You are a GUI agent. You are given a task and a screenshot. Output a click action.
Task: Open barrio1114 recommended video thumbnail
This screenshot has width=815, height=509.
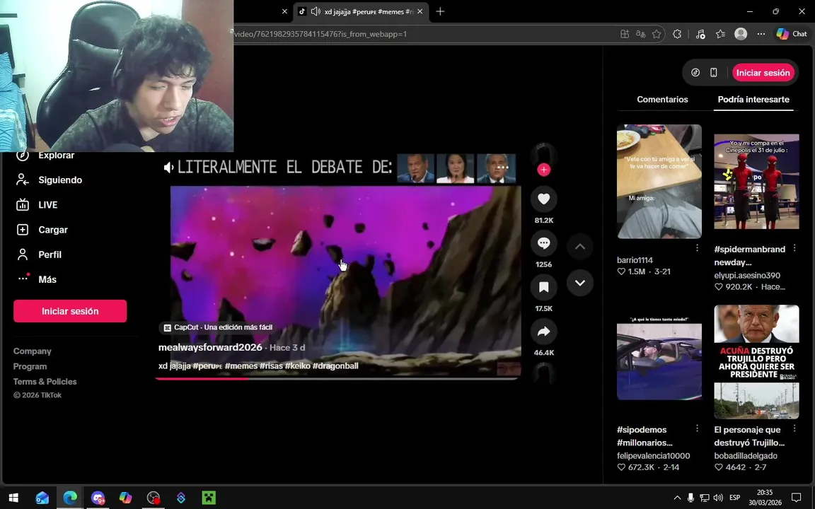659,181
